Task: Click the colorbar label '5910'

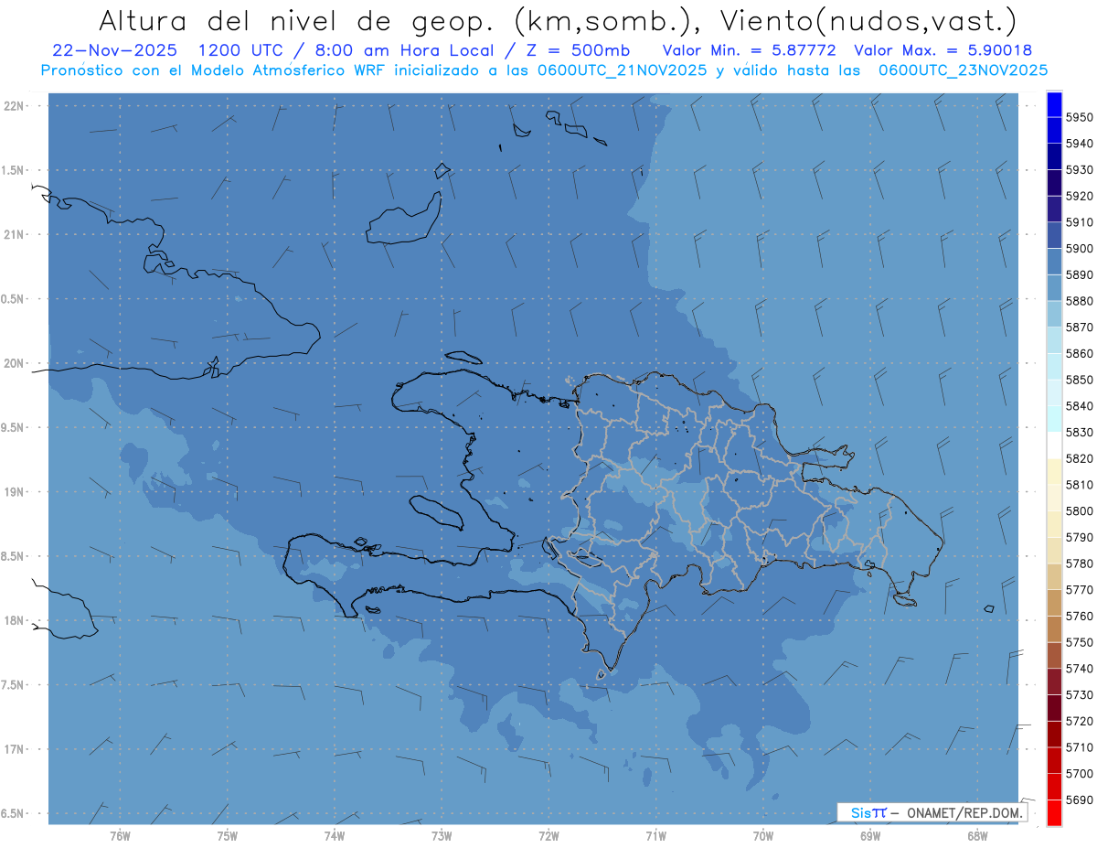Action: click(x=1080, y=222)
